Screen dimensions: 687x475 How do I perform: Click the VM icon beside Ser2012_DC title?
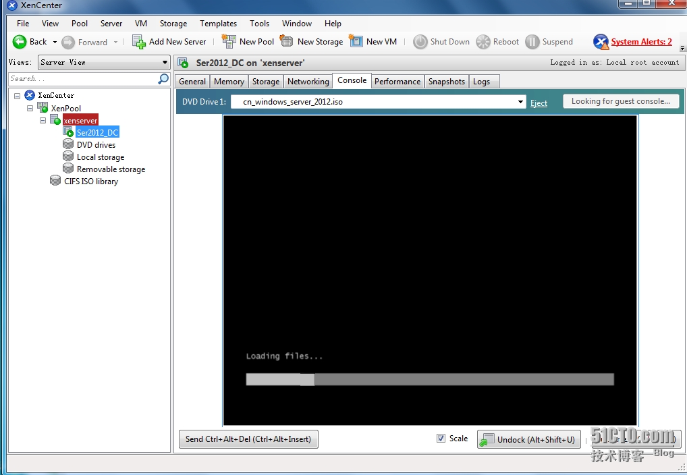[x=183, y=63]
